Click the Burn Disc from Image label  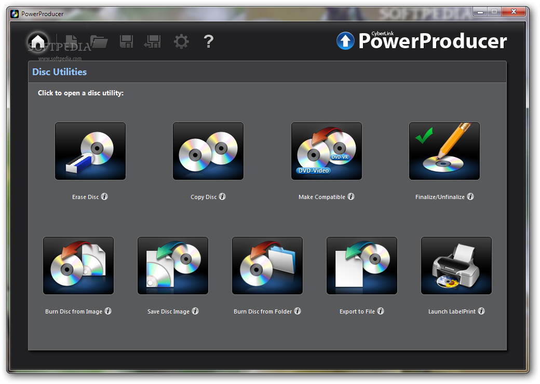(74, 311)
